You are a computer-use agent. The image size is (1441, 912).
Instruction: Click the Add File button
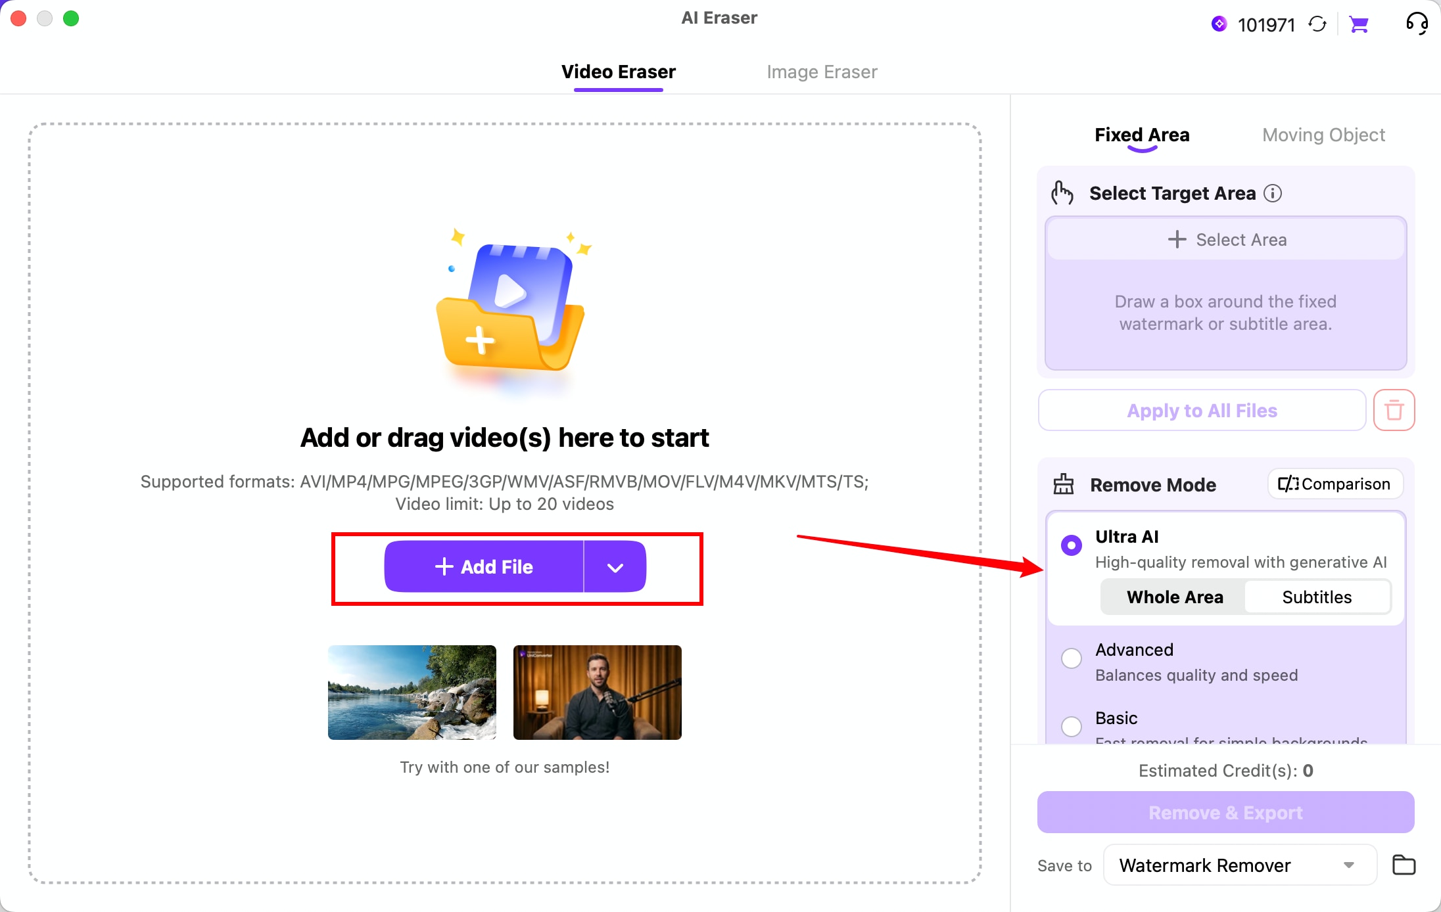(x=484, y=567)
